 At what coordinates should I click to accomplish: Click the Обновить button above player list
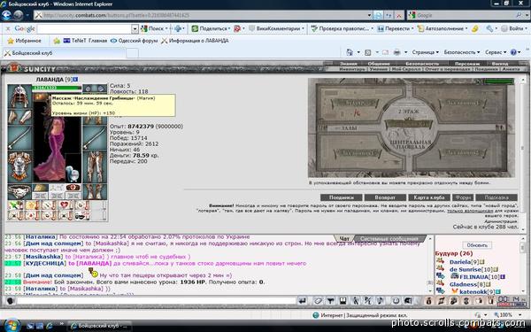pos(477,245)
